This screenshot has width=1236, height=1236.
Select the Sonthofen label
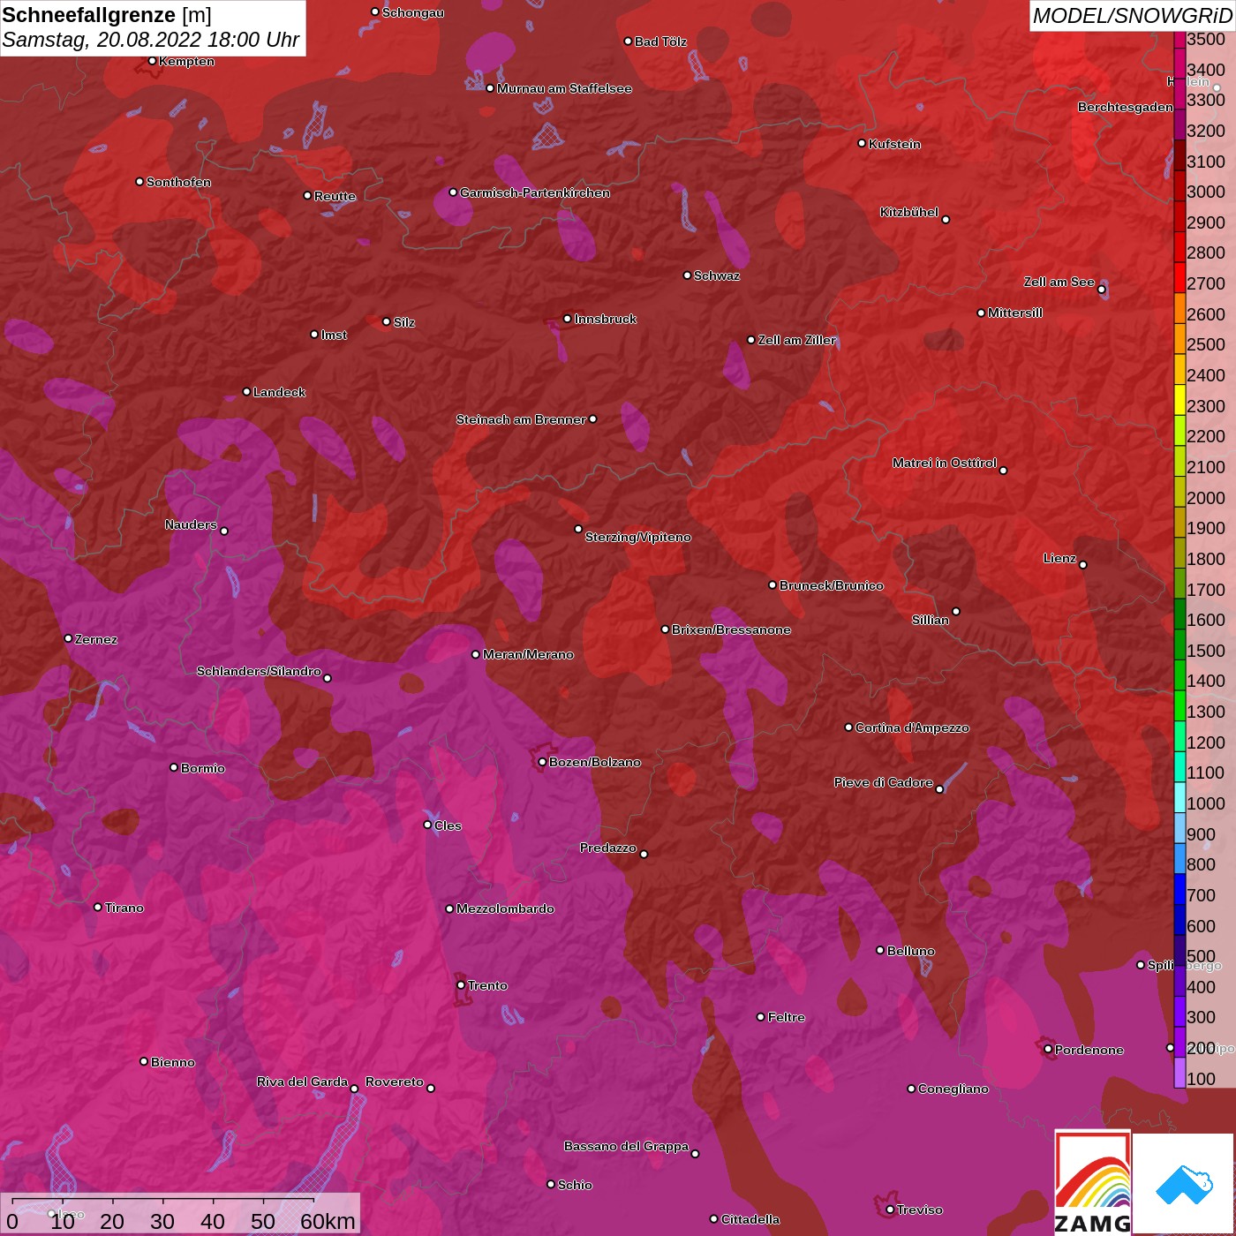coord(178,182)
